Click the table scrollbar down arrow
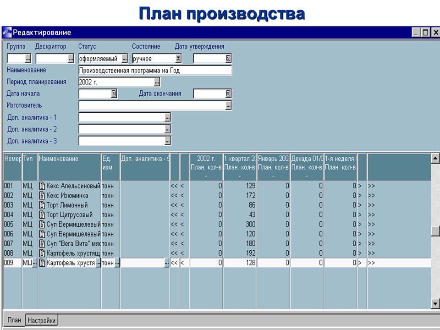The width and height of the screenshot is (440, 330). [435, 303]
